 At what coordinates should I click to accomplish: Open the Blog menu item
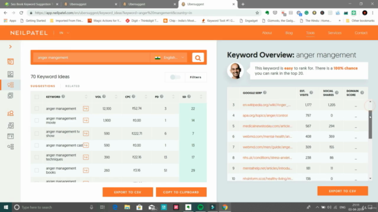(289, 33)
